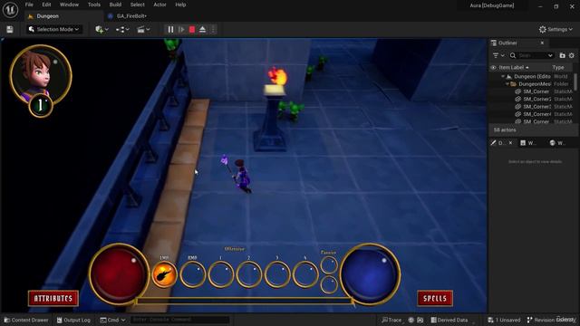Open the Window menu

click(69, 5)
